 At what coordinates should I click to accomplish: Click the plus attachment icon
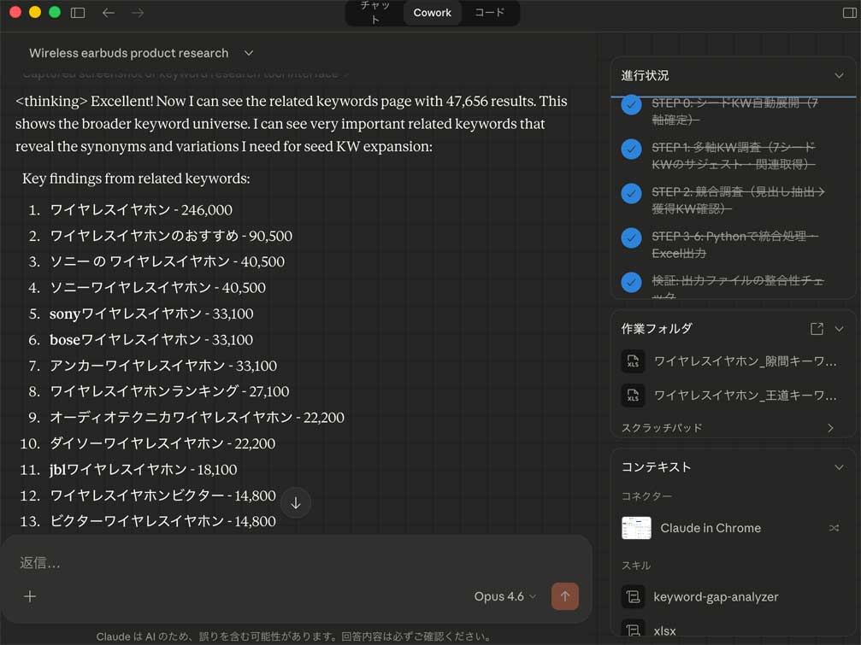(30, 596)
